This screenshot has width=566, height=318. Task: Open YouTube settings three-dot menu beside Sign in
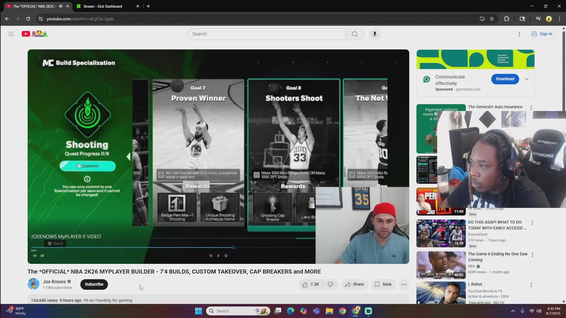tap(520, 34)
